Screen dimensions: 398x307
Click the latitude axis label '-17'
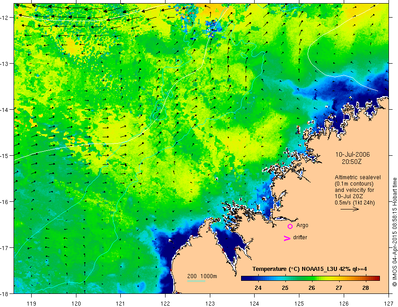(x=5, y=248)
